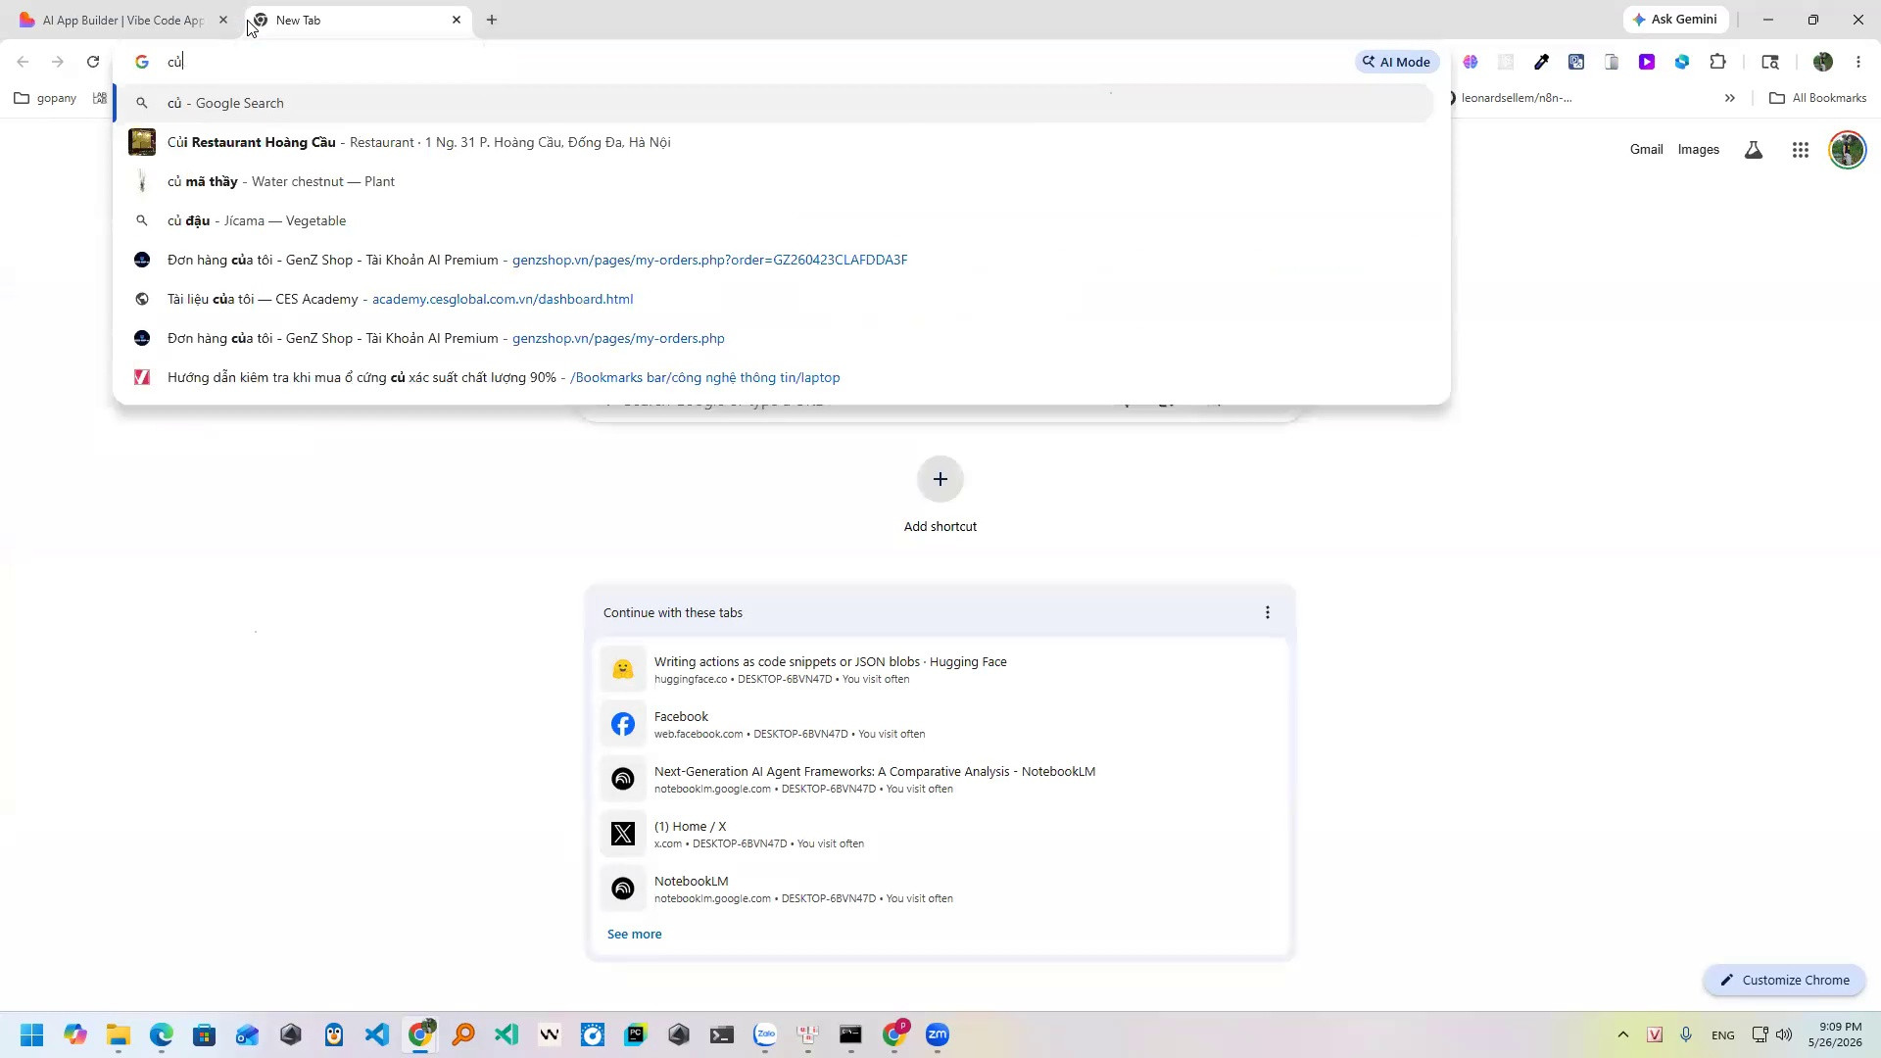Reload the page with the refresh icon
Screen dimensions: 1881x1058
tap(93, 62)
